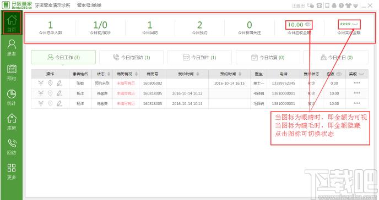
Task: Open the 更多 more section in sidebar
Action: point(12,171)
